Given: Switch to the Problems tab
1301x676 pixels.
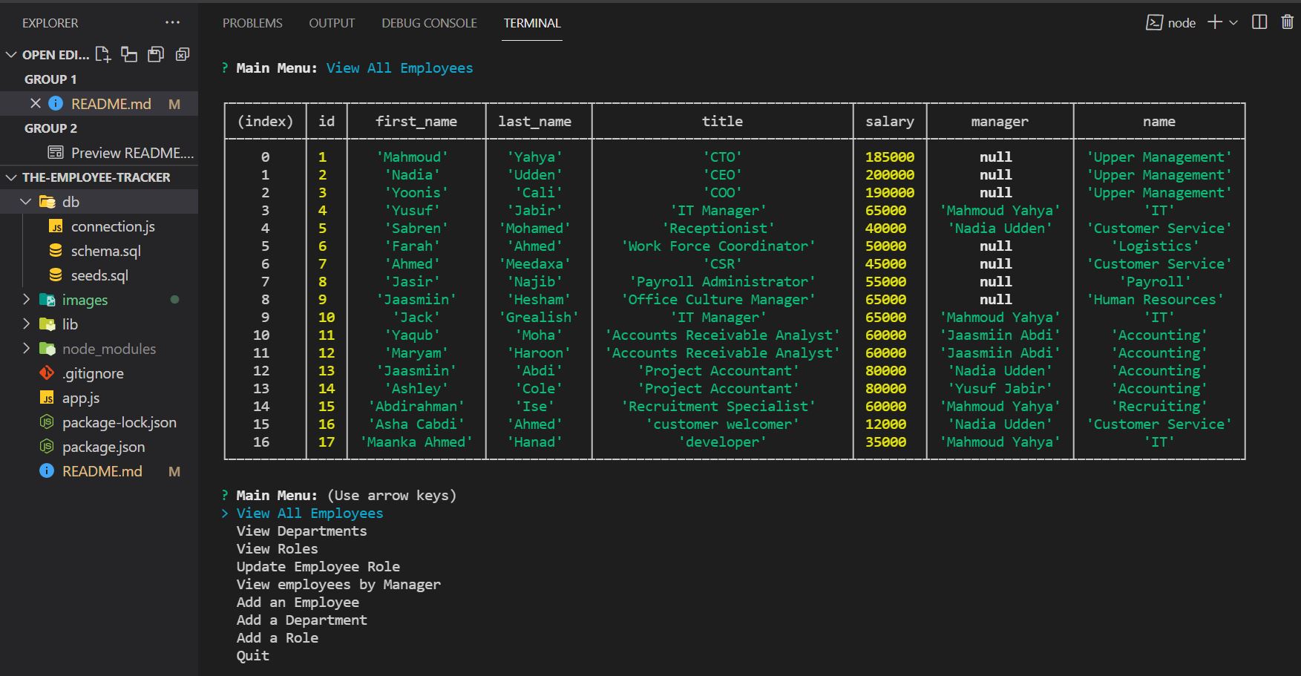Looking at the screenshot, I should coord(252,23).
